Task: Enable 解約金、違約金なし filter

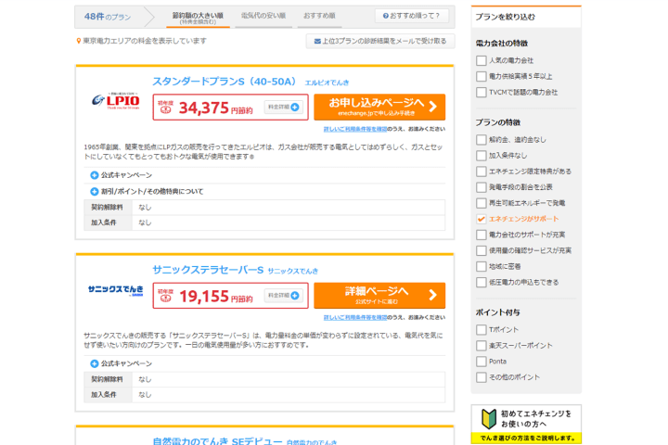Action: click(481, 140)
